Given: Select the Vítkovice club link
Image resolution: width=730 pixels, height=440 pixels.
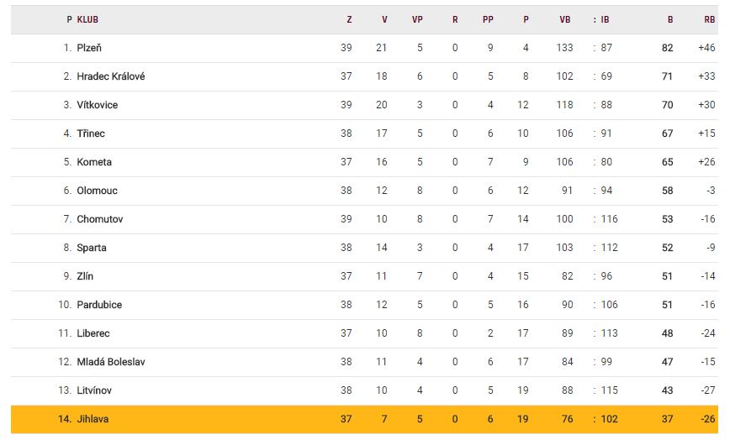Looking at the screenshot, I should (97, 105).
